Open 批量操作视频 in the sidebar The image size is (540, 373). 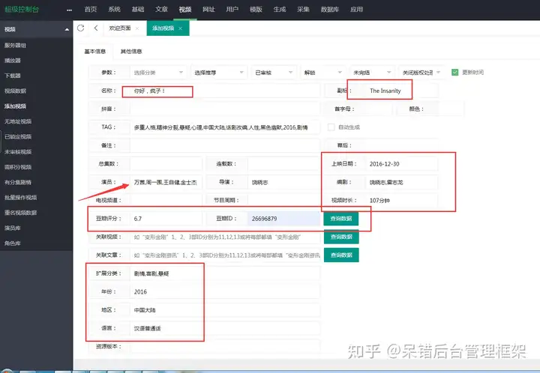point(21,198)
